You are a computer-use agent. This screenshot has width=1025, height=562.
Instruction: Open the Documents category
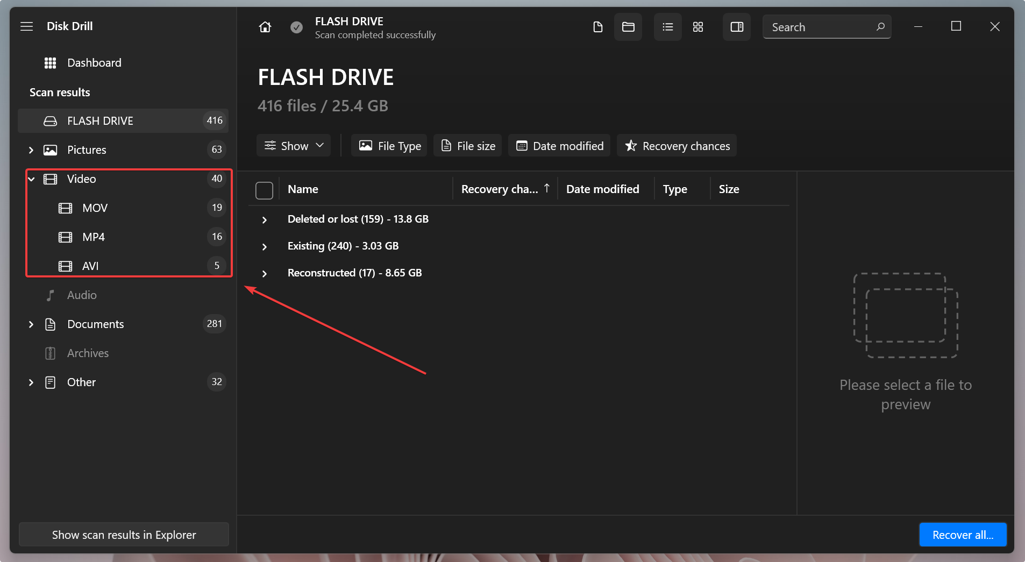point(96,324)
